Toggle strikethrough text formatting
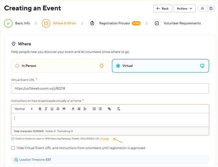Viewport: 218px width, 167px height. click(x=58, y=109)
